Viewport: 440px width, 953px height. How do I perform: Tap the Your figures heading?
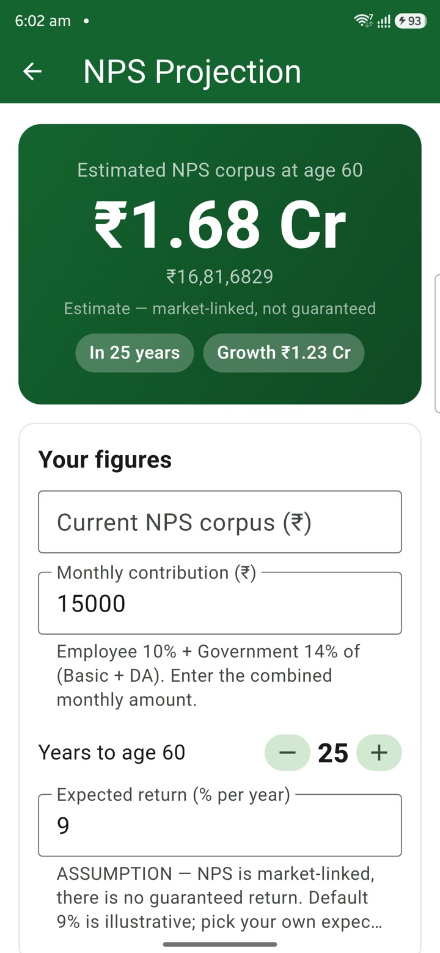(105, 459)
